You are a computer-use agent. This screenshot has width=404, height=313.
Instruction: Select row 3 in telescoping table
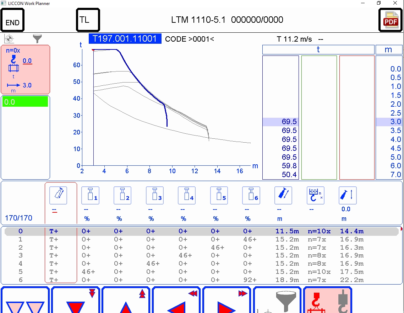[202, 255]
